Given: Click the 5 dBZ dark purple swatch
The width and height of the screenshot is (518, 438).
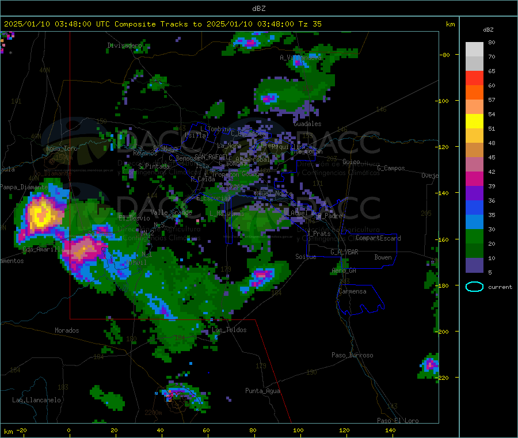Looking at the screenshot, I should click(x=474, y=265).
